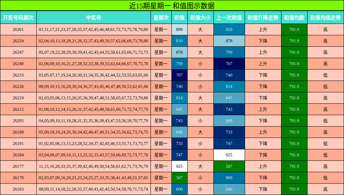344x195 pixels.
Task: Click 大 size cell in row 26261
Action: (200, 29)
